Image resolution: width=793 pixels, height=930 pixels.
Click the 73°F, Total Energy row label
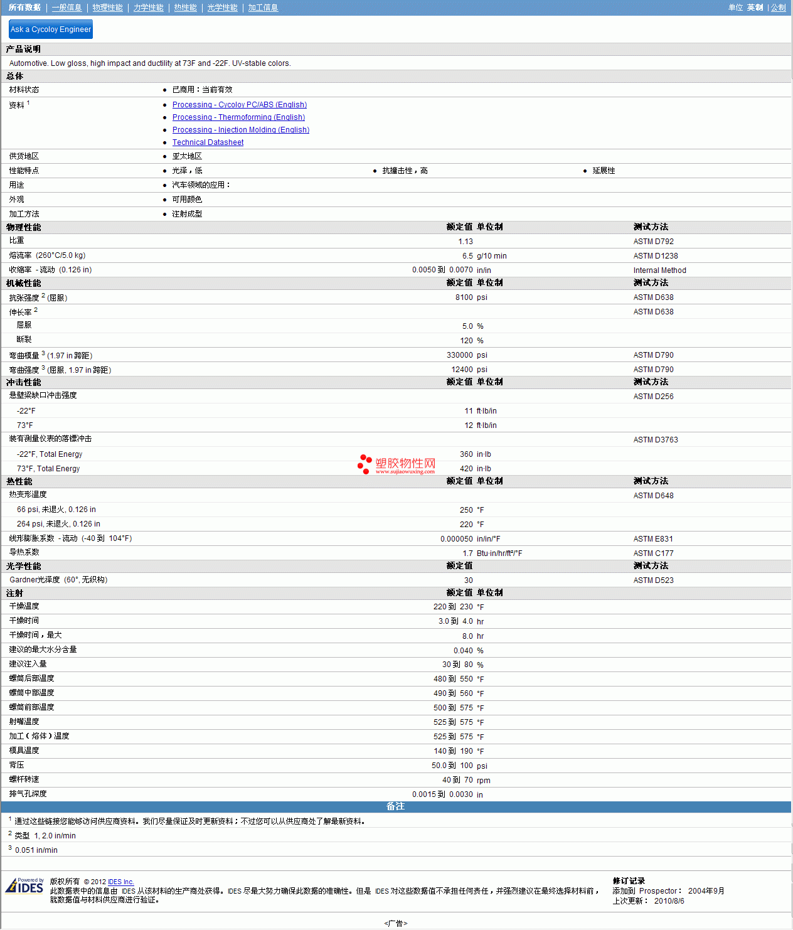pyautogui.click(x=48, y=469)
